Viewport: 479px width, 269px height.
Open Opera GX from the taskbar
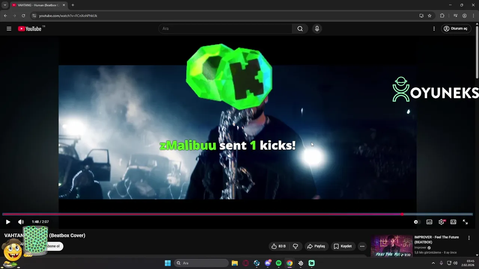coord(246,263)
